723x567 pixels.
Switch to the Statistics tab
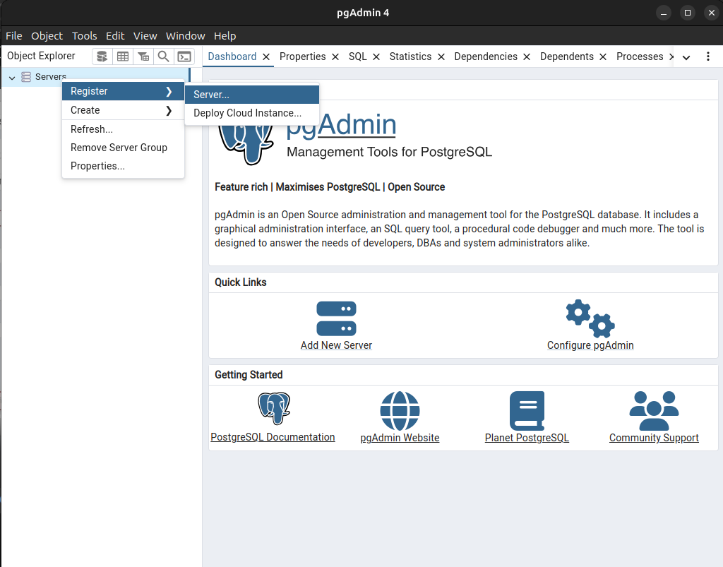pyautogui.click(x=410, y=56)
